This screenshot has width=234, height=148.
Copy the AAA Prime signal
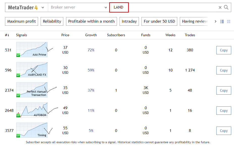(x=224, y=50)
